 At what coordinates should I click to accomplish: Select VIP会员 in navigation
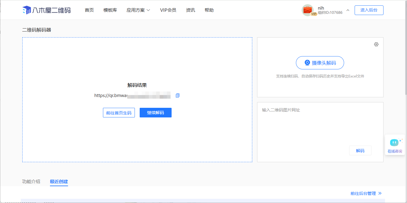(x=168, y=10)
